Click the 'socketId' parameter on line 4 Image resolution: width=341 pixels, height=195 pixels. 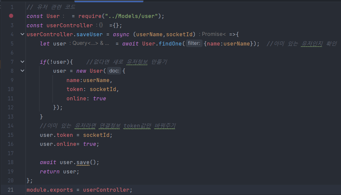(x=179, y=35)
